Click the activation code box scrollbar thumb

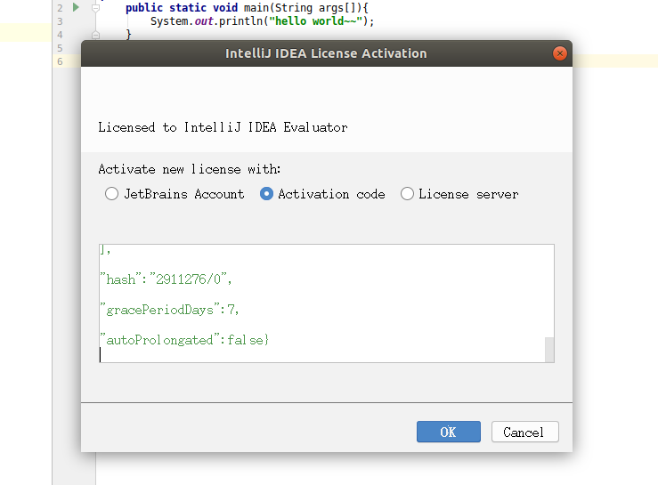549,350
